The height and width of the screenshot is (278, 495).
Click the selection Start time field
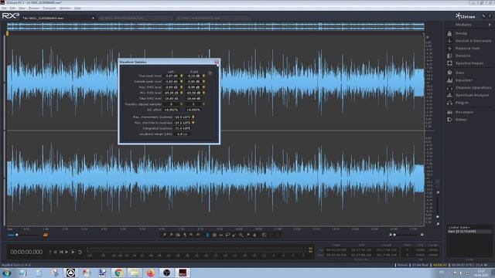click(336, 250)
